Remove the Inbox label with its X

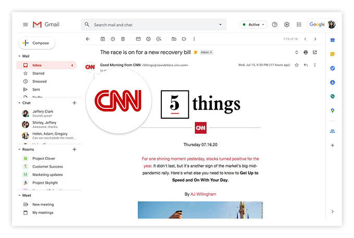(211, 53)
